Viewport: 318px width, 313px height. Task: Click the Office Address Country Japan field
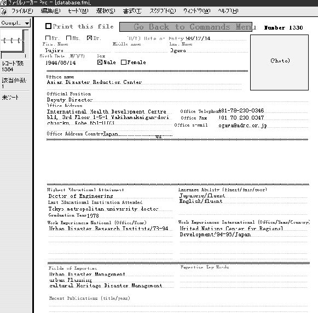click(138, 134)
